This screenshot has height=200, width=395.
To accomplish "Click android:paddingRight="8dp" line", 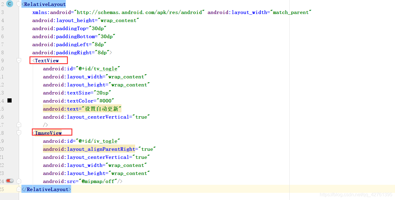I will (x=72, y=52).
